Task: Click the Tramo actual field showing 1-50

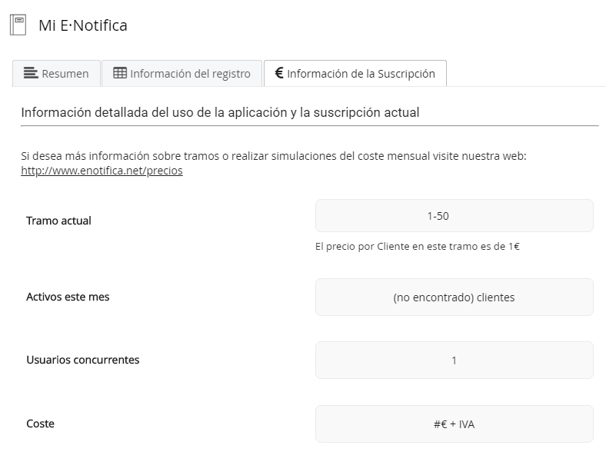Action: pos(454,216)
